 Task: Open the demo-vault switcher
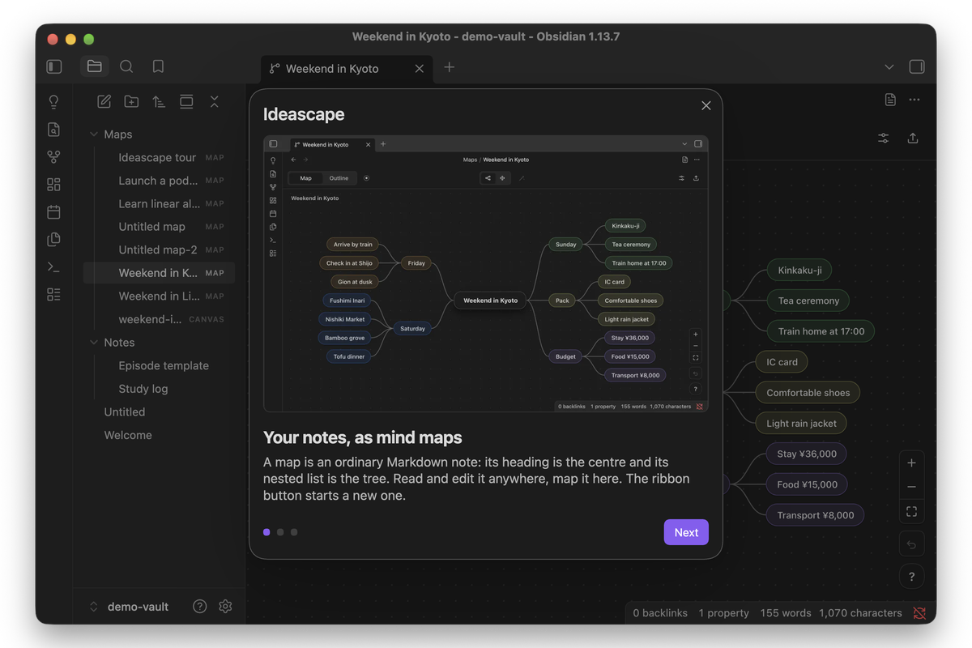130,607
